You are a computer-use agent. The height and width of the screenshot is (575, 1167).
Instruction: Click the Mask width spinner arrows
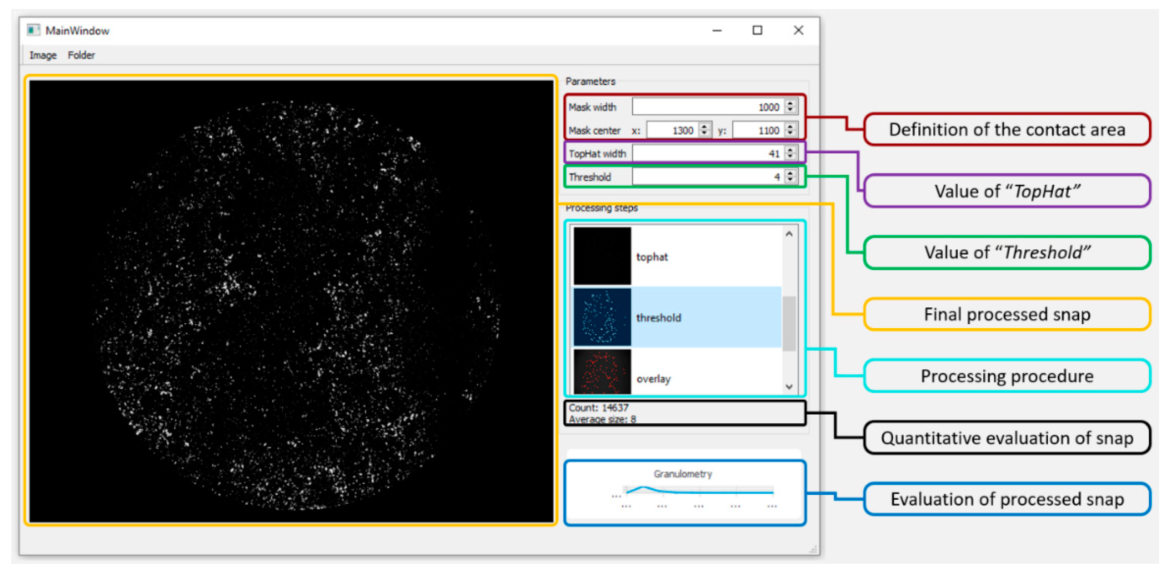[790, 107]
